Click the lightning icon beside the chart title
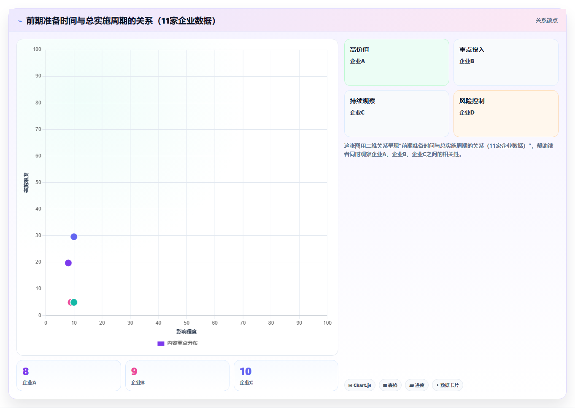The image size is (575, 408). pos(20,21)
